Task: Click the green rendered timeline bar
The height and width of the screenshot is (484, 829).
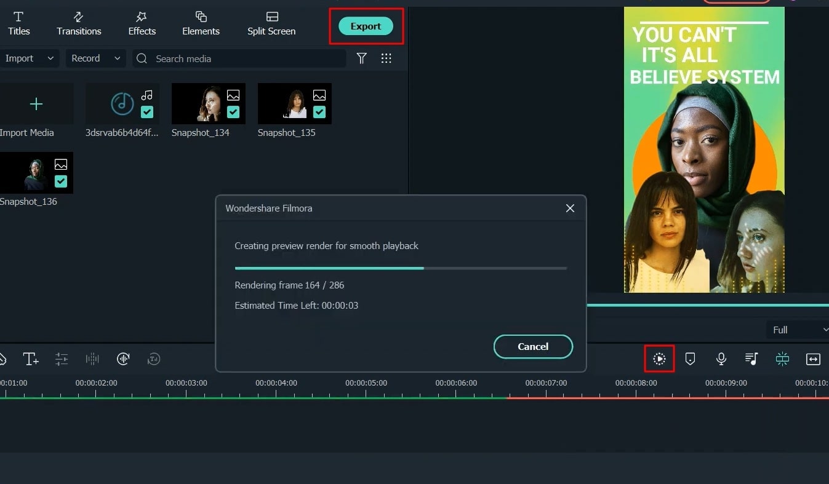Action: tap(253, 398)
